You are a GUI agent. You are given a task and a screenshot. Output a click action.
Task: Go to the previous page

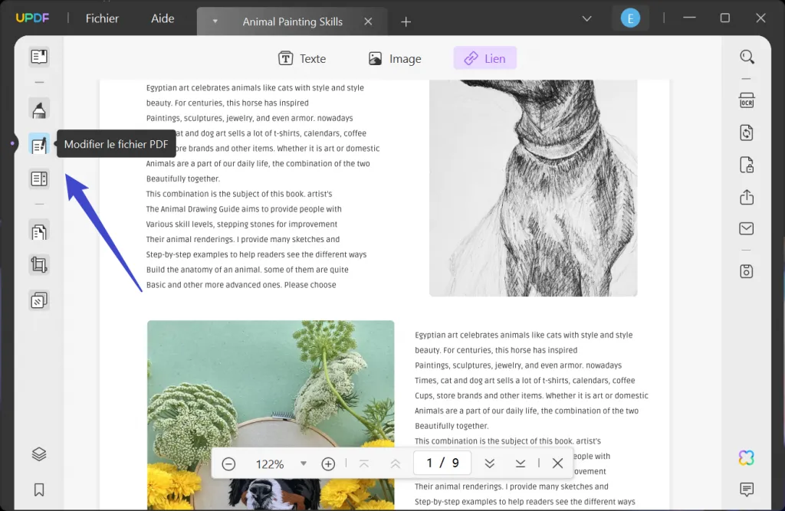pos(395,464)
